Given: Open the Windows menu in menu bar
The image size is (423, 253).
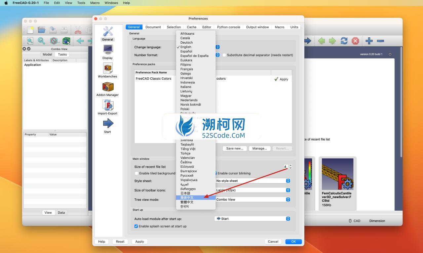Looking at the screenshot, I should click(x=111, y=3).
